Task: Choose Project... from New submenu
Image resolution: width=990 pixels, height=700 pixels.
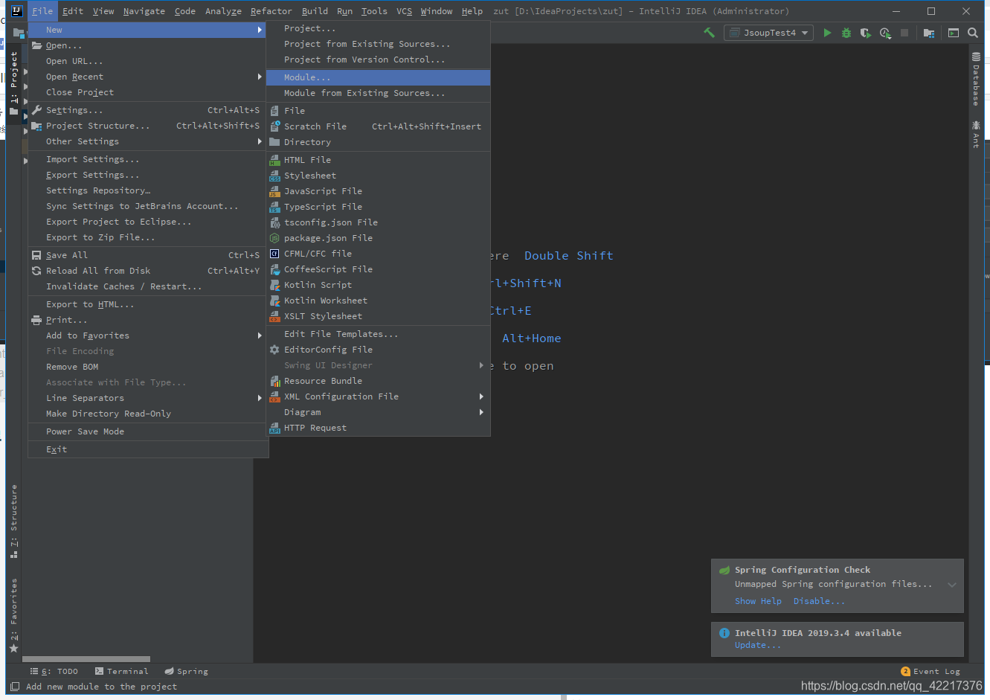Action: (x=379, y=28)
